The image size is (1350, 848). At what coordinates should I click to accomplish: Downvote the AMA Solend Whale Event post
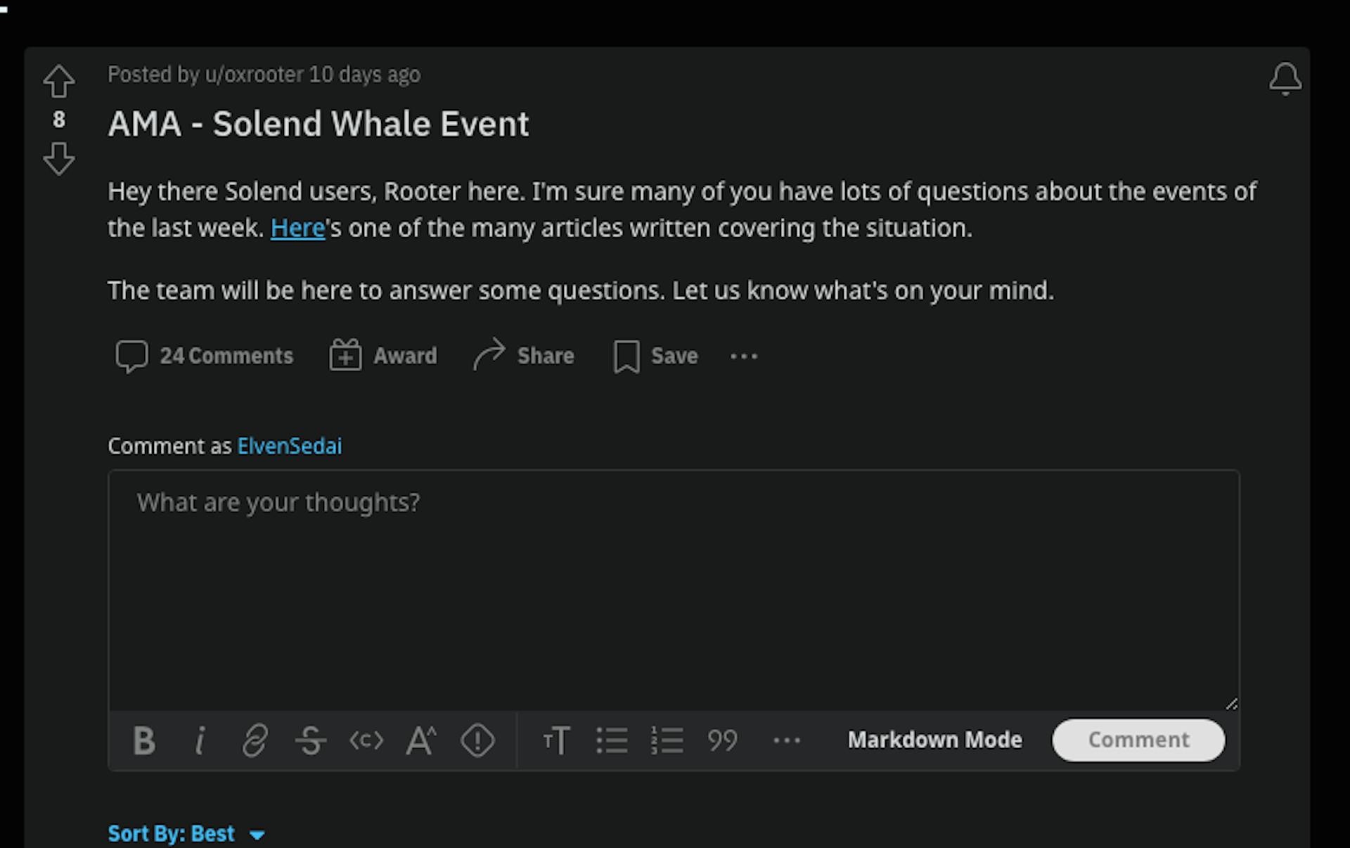(58, 159)
